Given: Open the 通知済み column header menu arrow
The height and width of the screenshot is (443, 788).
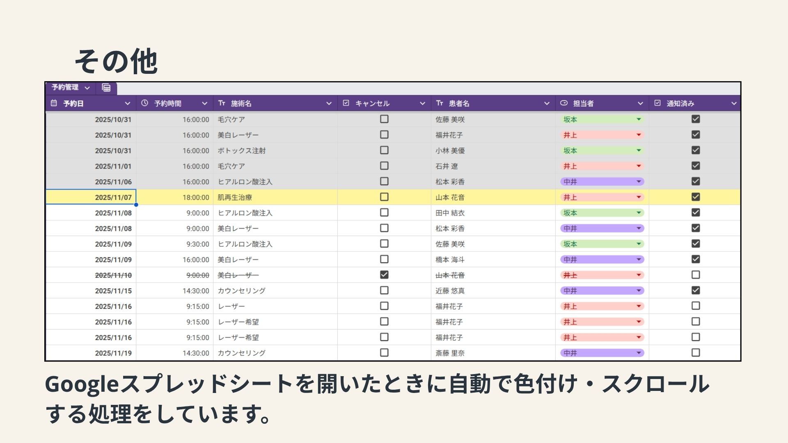Looking at the screenshot, I should [734, 103].
